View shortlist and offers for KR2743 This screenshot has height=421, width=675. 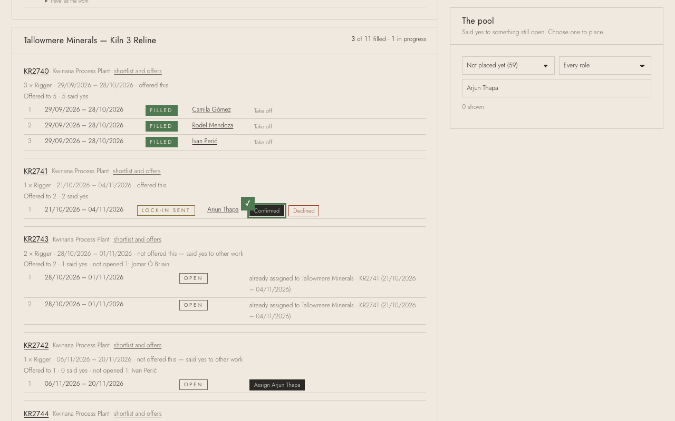click(x=138, y=239)
